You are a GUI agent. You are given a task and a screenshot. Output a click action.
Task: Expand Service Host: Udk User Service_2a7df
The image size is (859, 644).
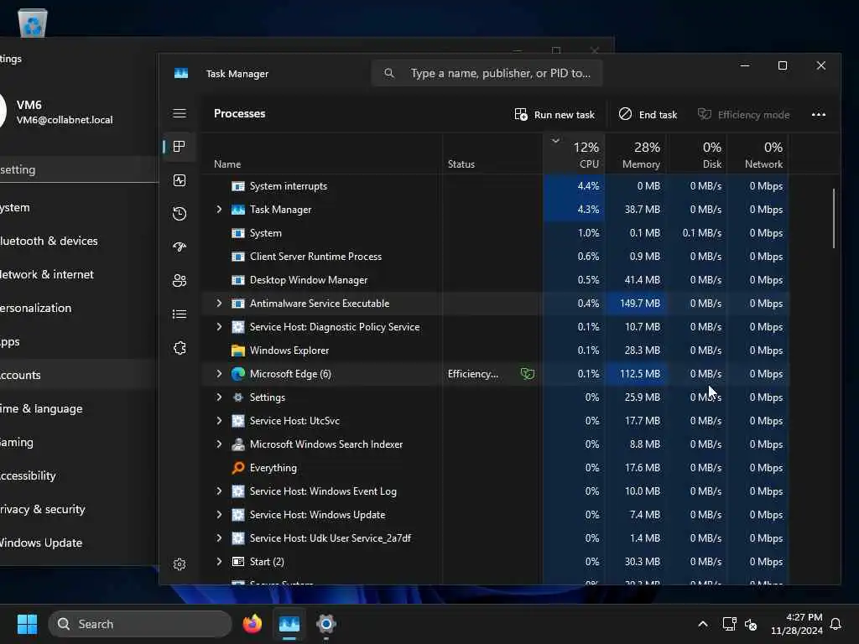point(219,538)
